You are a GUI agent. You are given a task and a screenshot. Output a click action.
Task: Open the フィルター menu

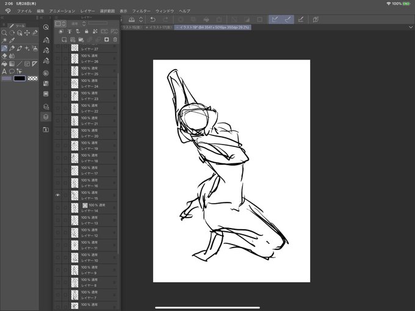(142, 11)
